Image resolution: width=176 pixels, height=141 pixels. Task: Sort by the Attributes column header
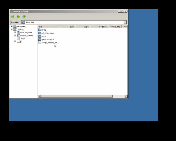pyautogui.click(x=115, y=27)
